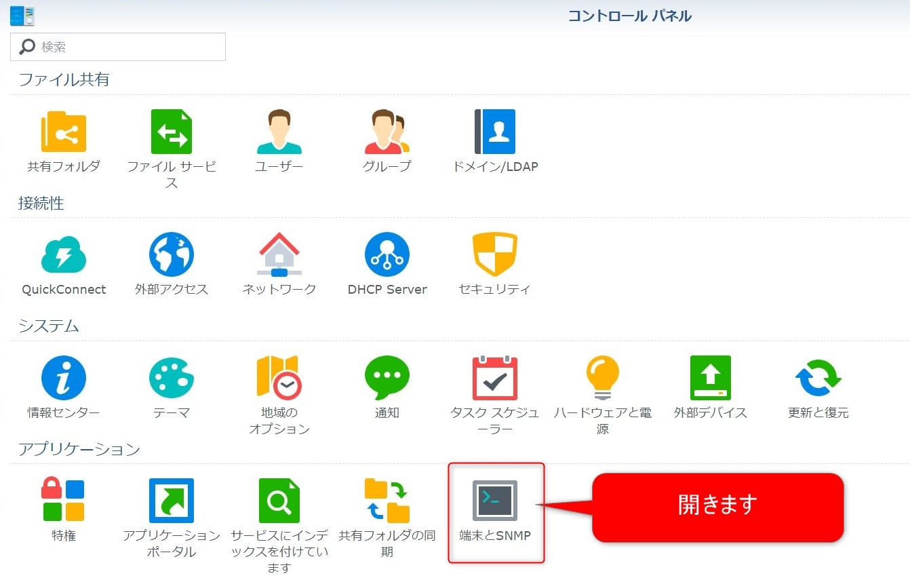
Task: Open 地域のオプション regional options
Action: pyautogui.click(x=279, y=378)
